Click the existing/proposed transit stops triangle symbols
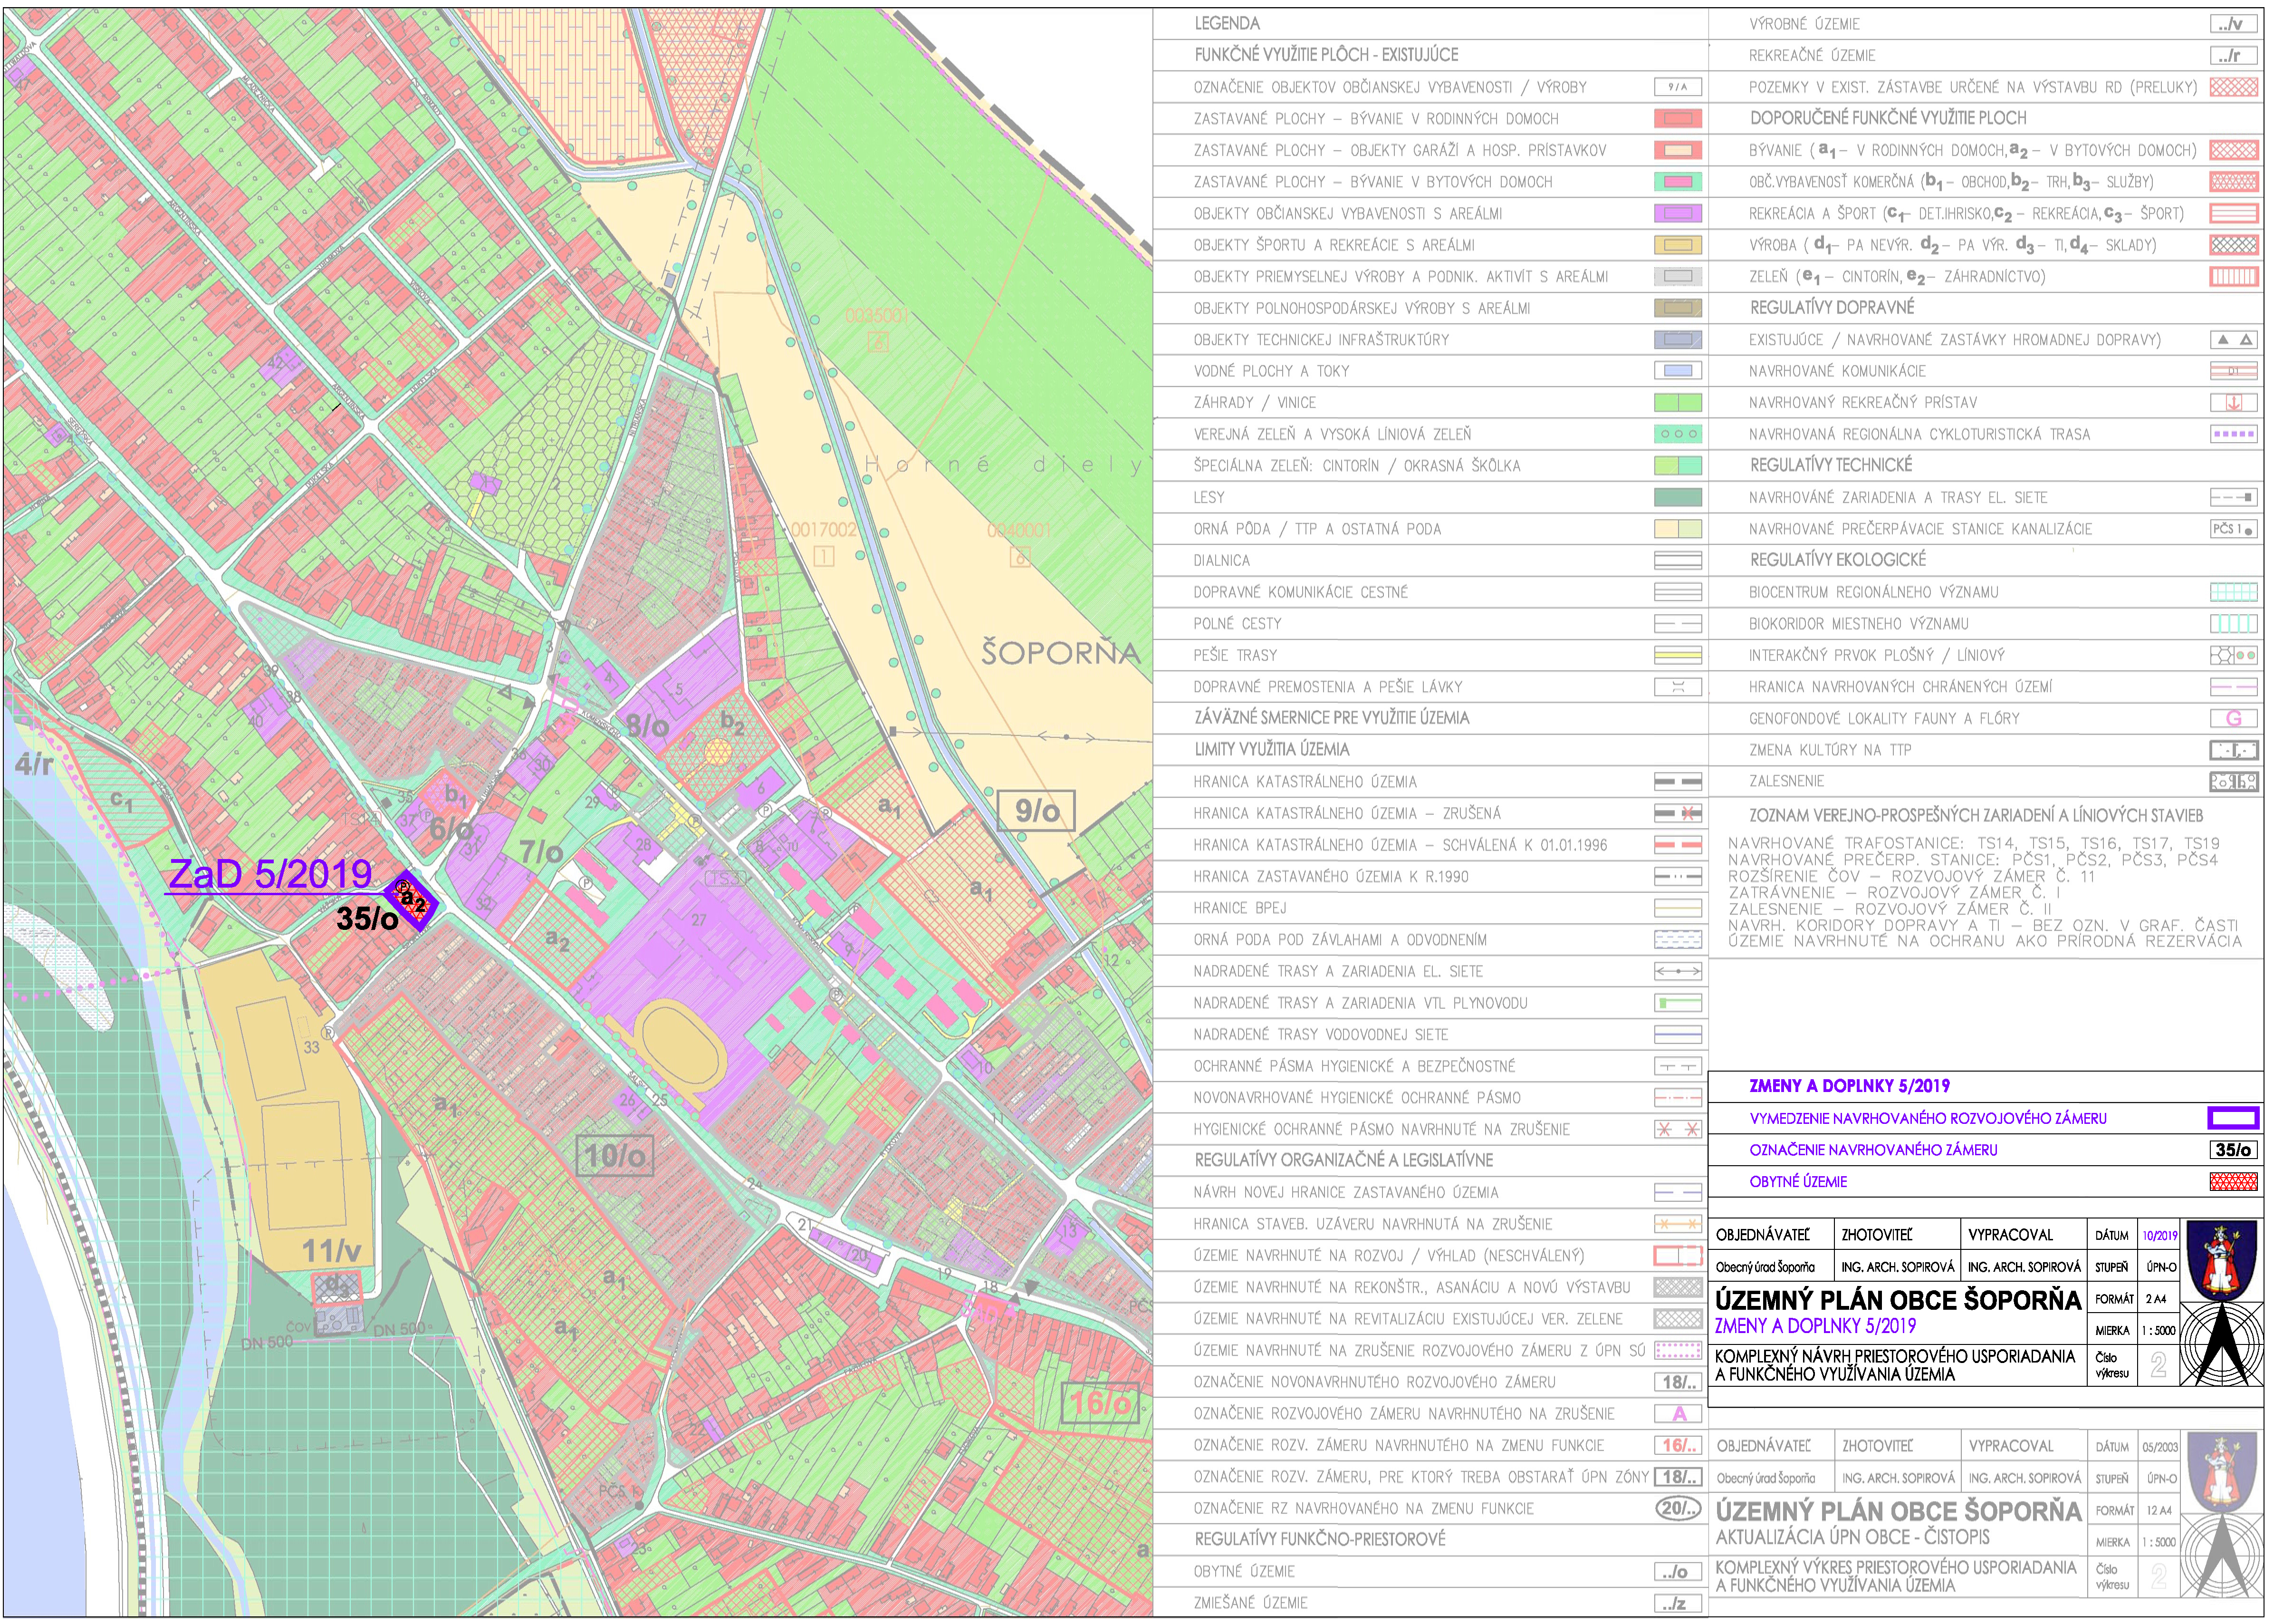Image resolution: width=2274 pixels, height=1624 pixels. (x=2233, y=340)
